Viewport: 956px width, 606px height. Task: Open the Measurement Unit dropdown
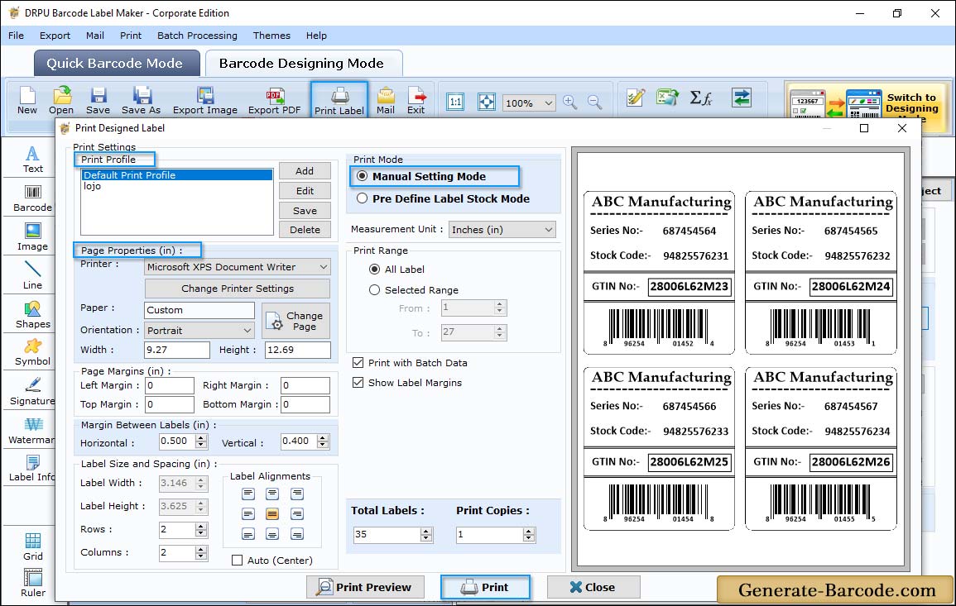(502, 230)
